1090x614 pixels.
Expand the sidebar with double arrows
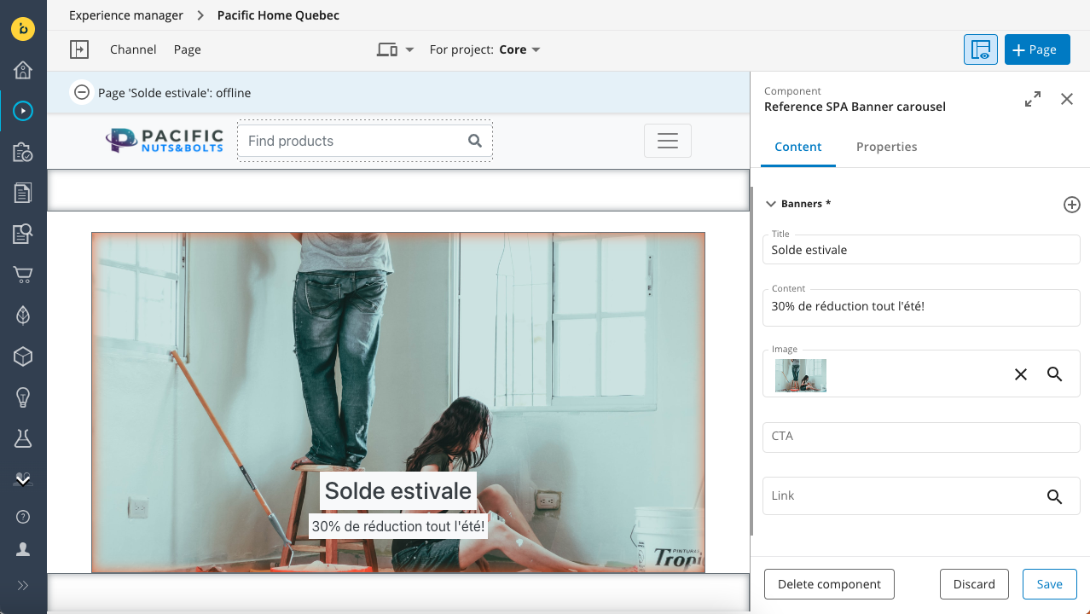pyautogui.click(x=23, y=585)
